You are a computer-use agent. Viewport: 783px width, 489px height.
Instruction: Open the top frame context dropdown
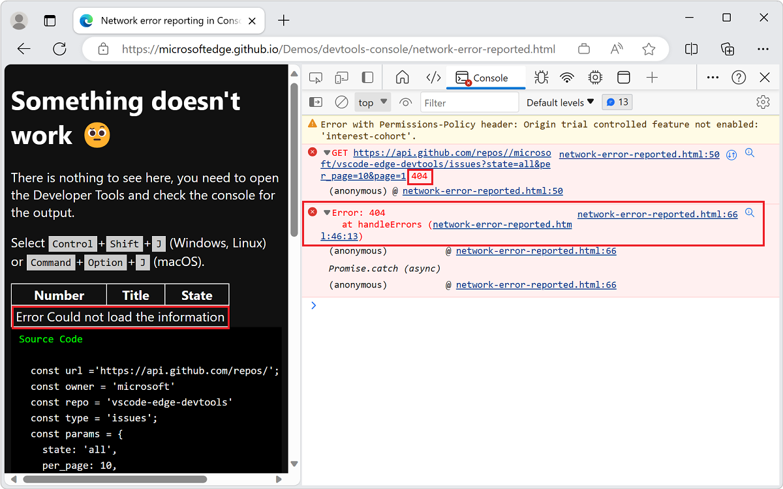pos(372,102)
